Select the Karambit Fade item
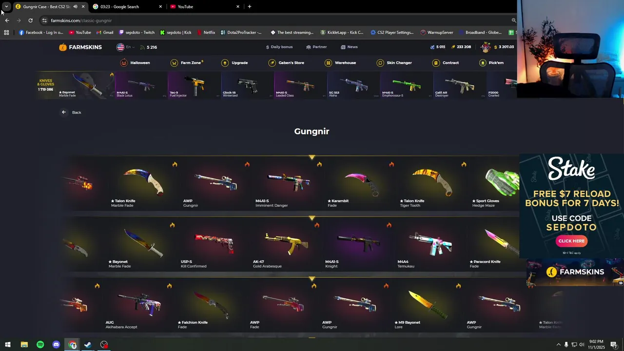This screenshot has height=351, width=624. tap(362, 184)
